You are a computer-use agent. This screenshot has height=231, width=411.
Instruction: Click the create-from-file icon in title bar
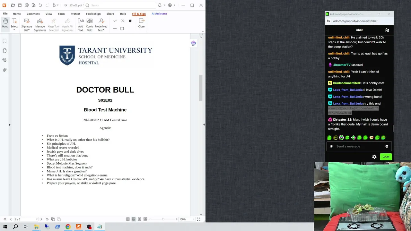(33, 5)
